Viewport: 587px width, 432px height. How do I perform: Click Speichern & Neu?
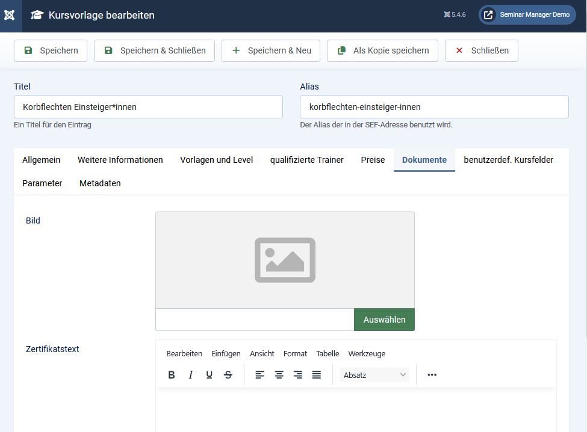271,50
